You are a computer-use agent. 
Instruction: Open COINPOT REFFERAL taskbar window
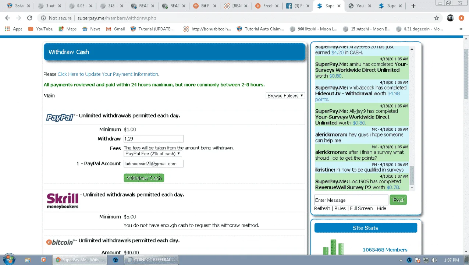click(x=152, y=259)
